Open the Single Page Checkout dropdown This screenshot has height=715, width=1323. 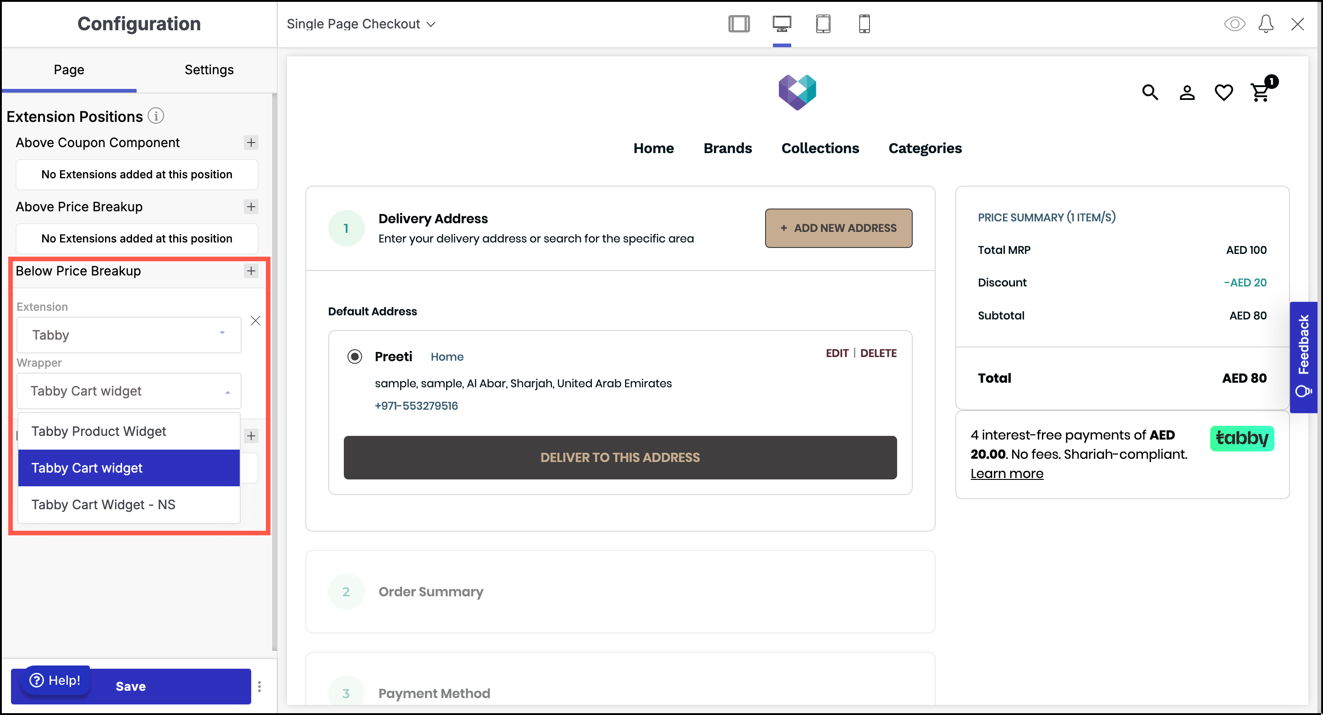pyautogui.click(x=361, y=24)
